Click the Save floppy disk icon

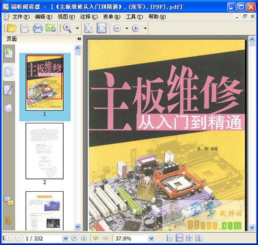(24, 28)
